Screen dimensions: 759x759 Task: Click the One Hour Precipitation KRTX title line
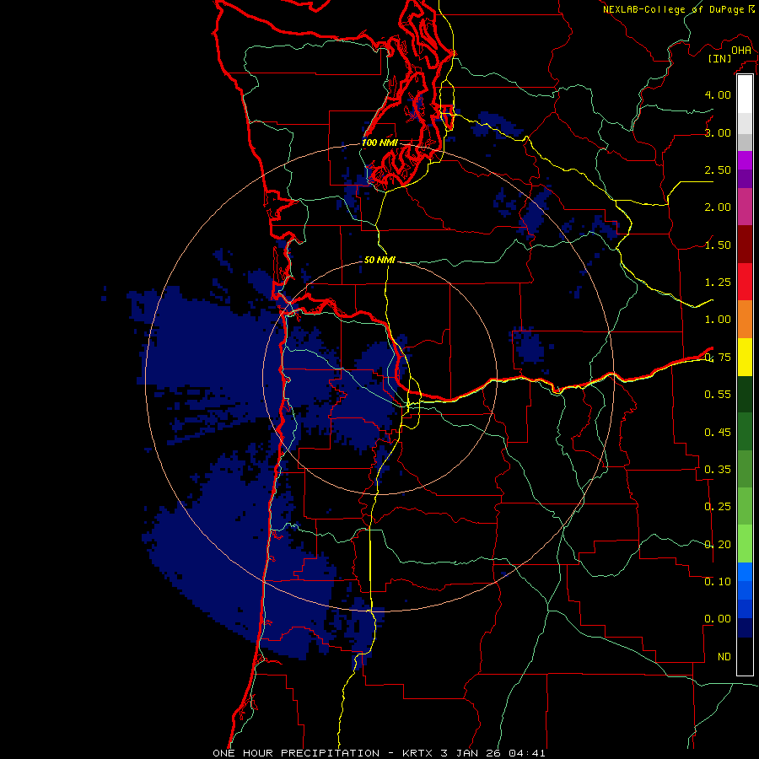379,753
